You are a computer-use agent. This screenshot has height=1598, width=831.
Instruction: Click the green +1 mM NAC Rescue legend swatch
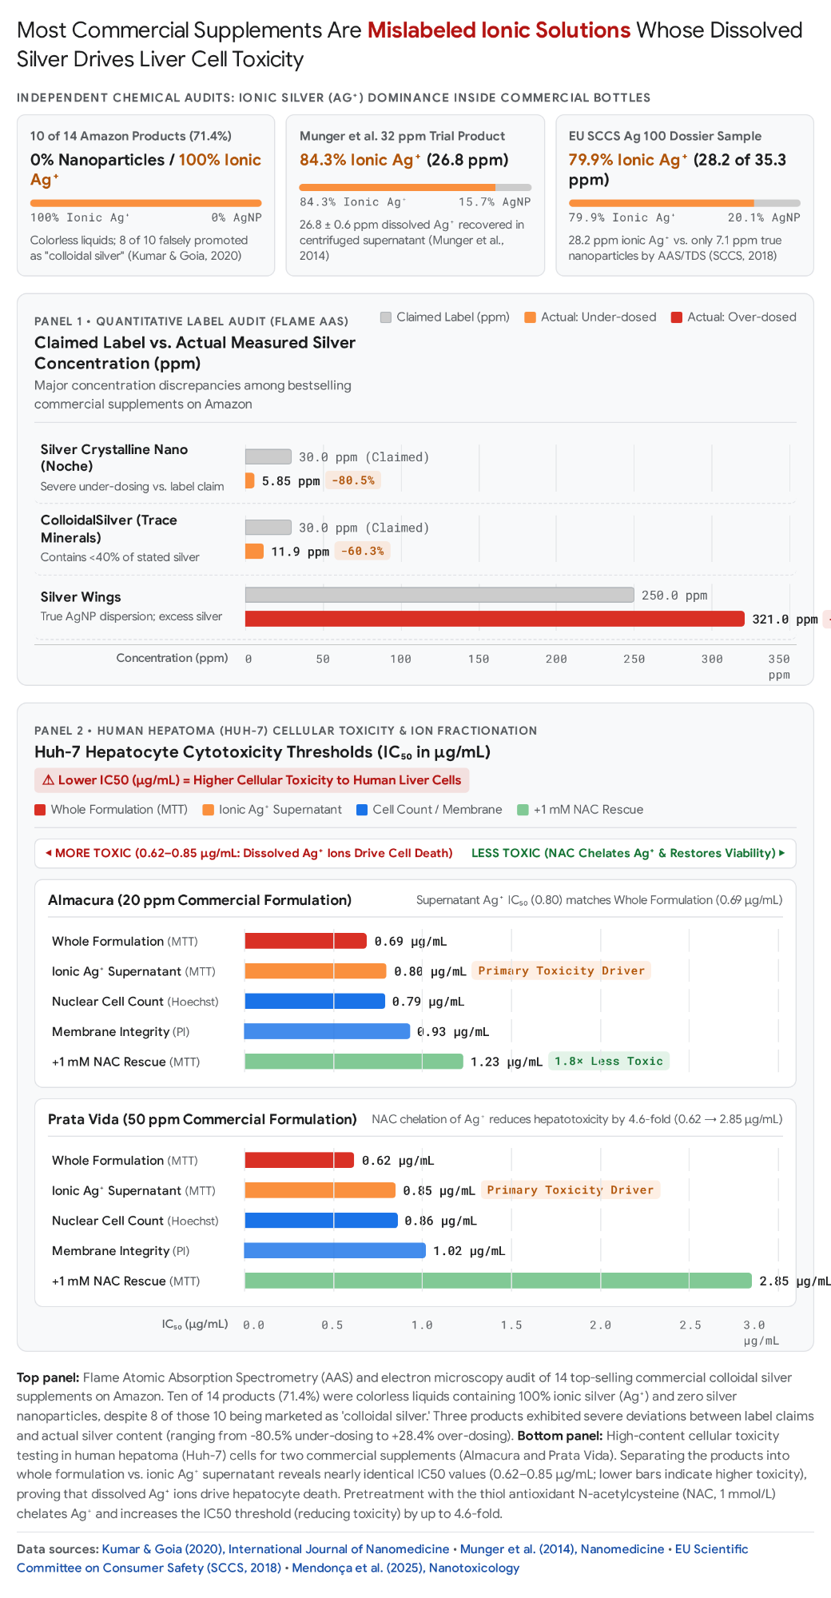pos(523,810)
